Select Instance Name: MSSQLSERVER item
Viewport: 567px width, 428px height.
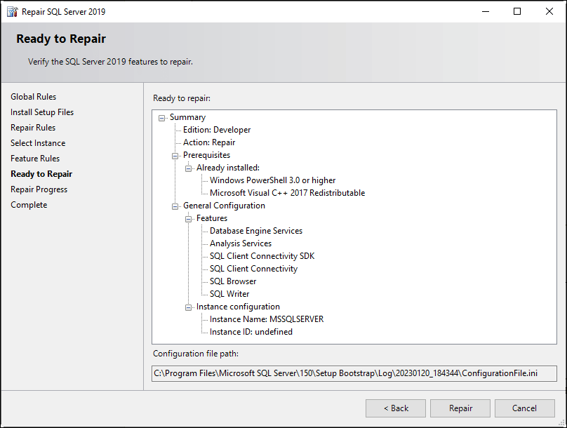pos(267,319)
